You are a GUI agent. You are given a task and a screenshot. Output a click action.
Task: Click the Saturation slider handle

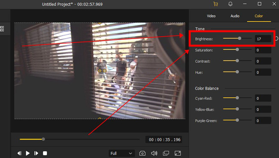click(237, 50)
